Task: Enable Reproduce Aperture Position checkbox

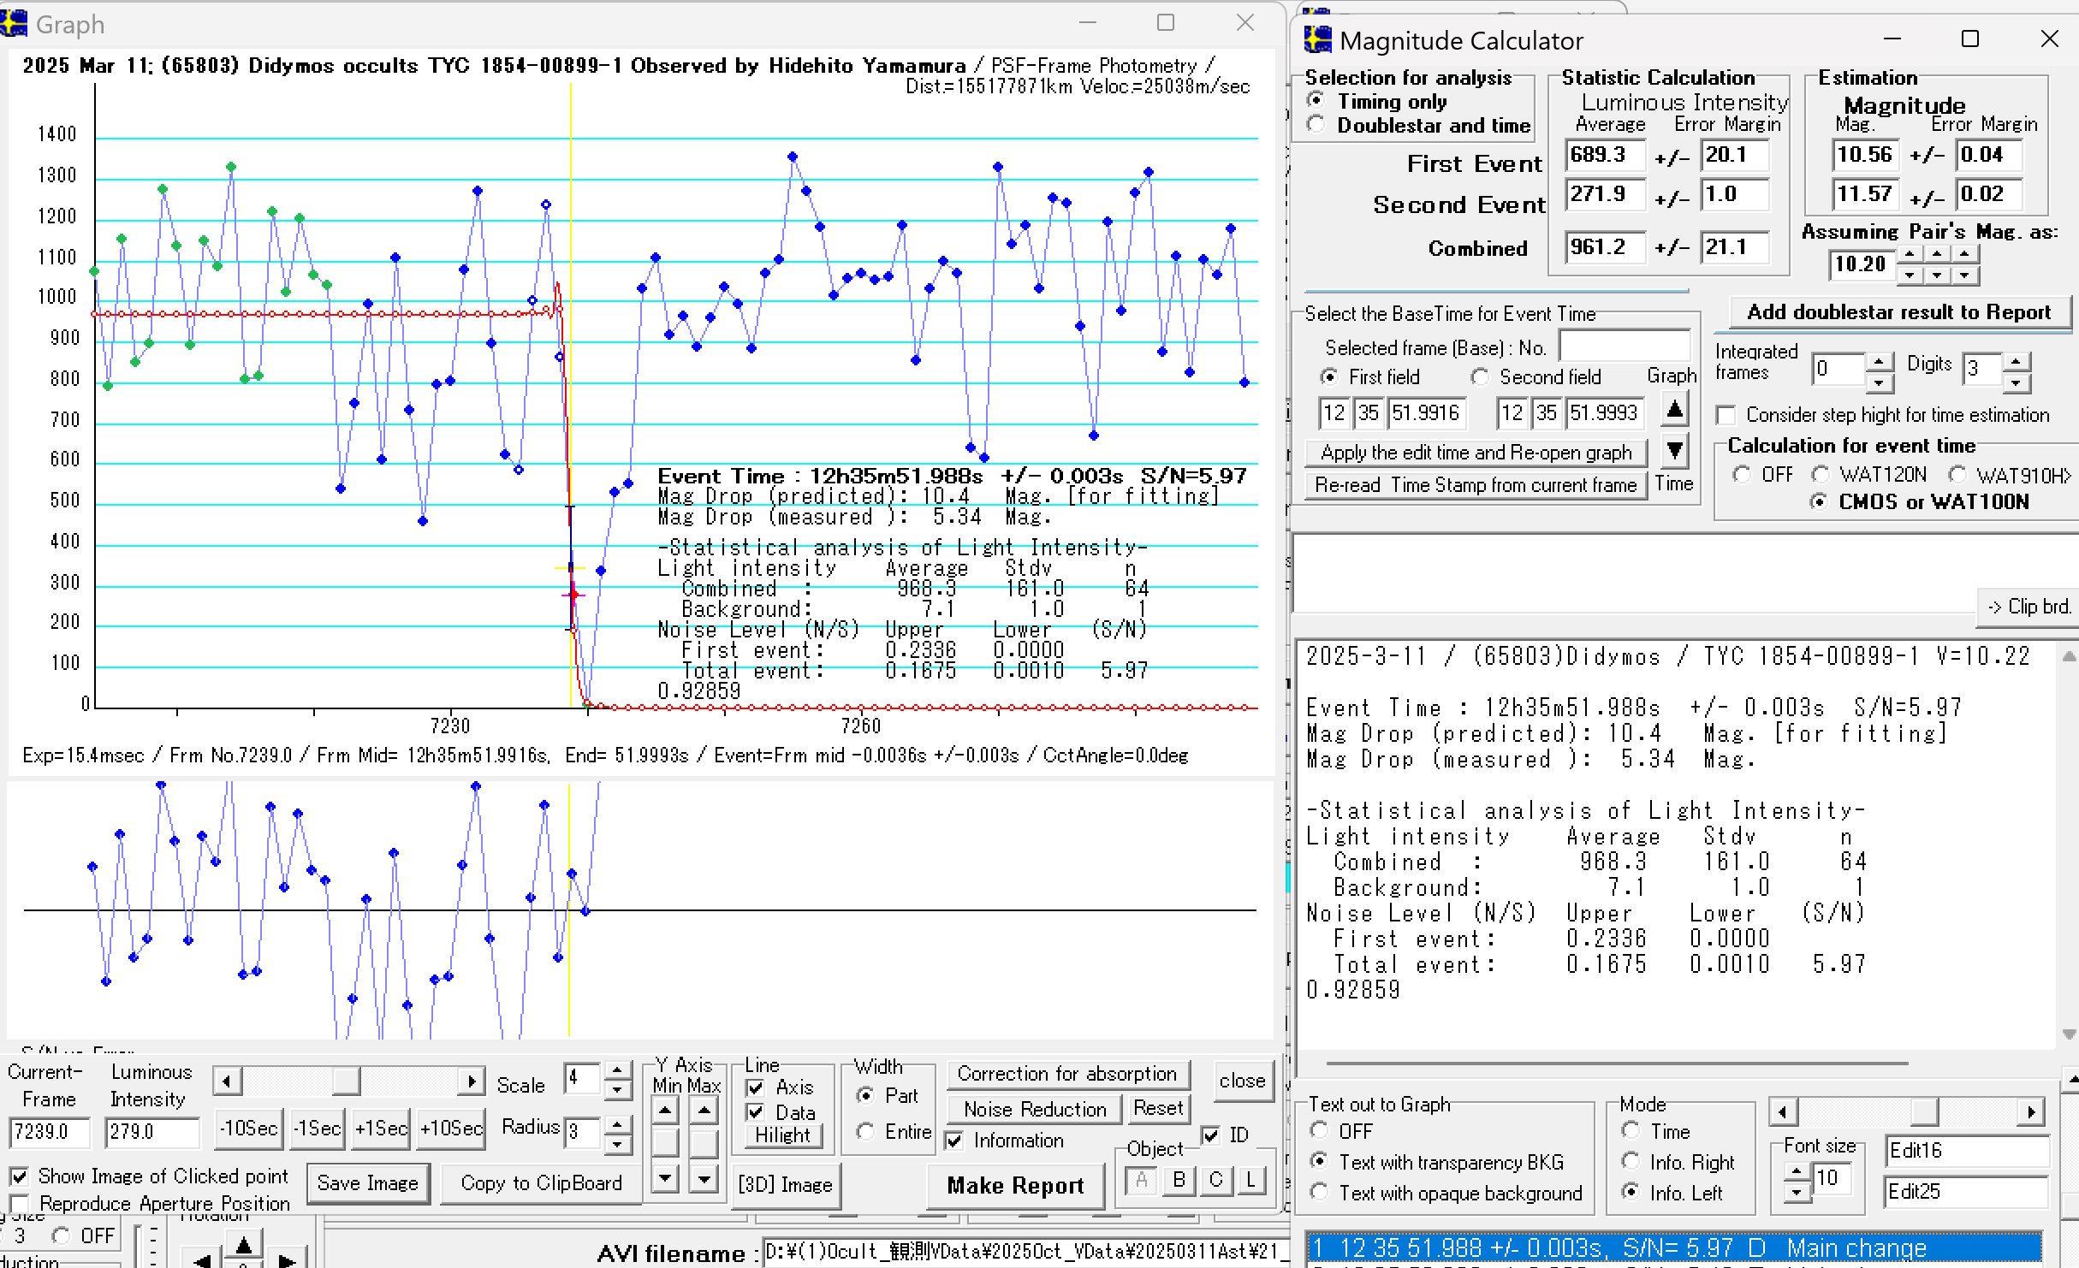Action: tap(21, 1204)
